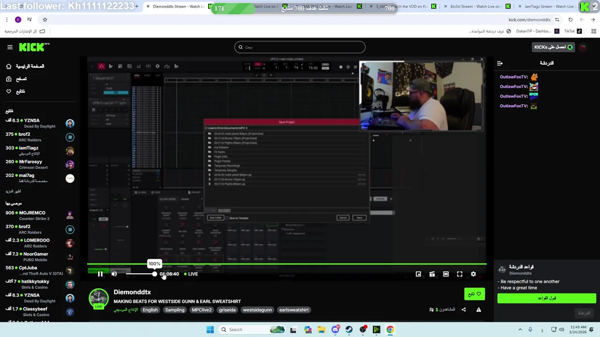Select the English tag

click(x=150, y=310)
